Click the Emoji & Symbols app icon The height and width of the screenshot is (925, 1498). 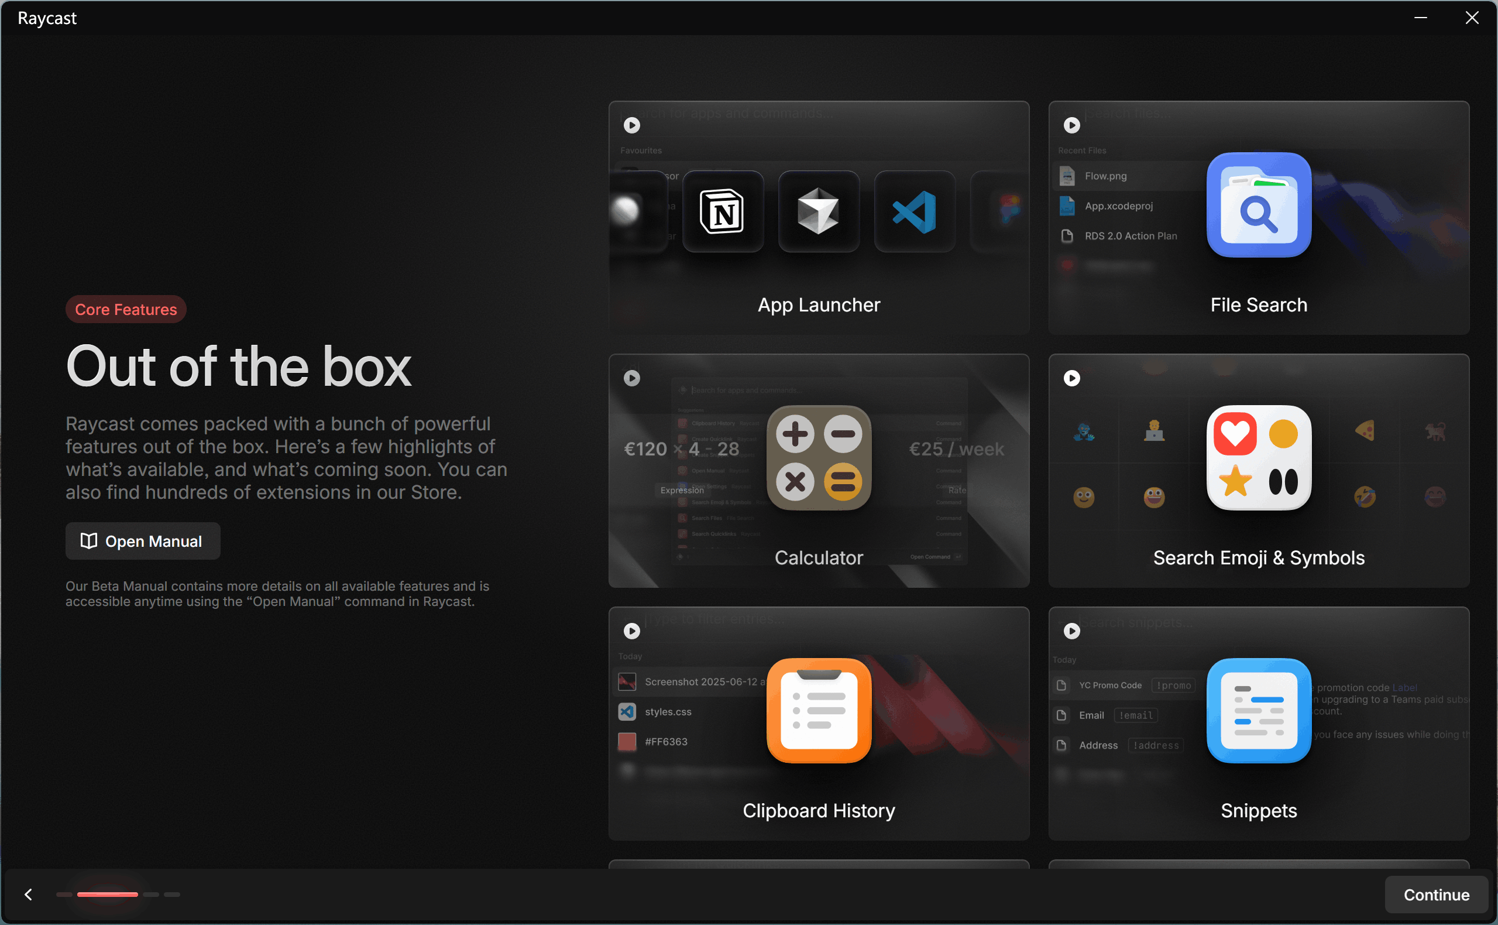[1258, 458]
